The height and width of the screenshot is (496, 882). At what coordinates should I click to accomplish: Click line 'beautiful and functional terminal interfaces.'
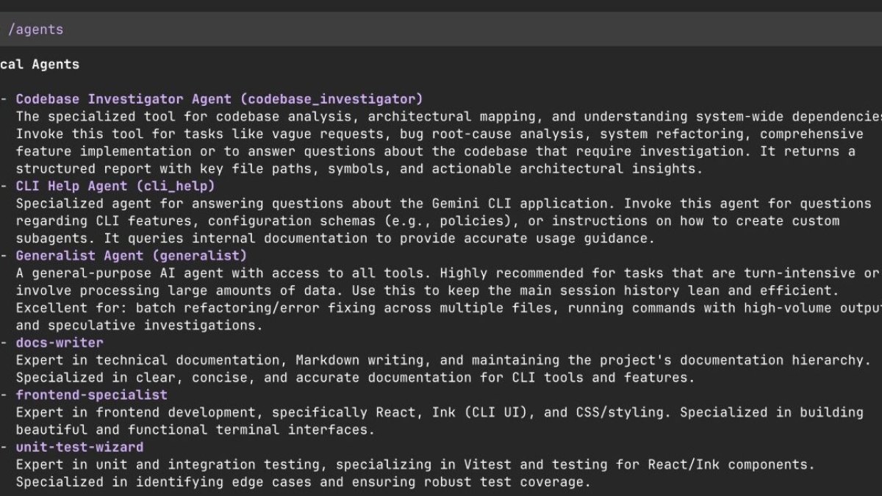(x=196, y=429)
